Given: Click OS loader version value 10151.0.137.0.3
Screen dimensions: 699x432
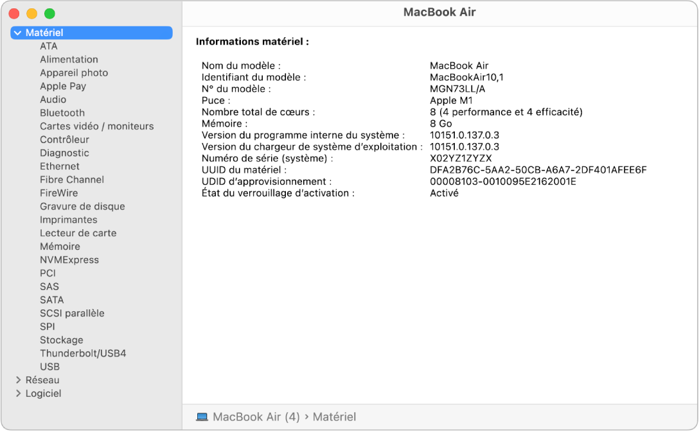Looking at the screenshot, I should tap(465, 147).
